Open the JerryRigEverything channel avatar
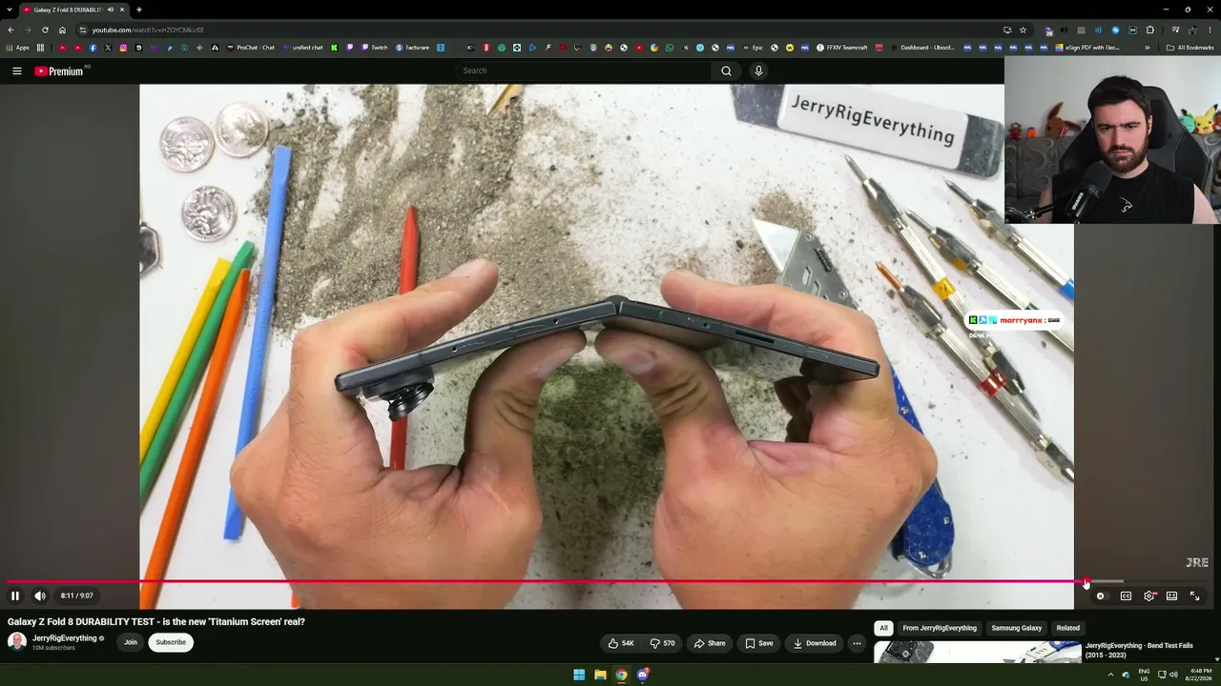The width and height of the screenshot is (1221, 686). pyautogui.click(x=17, y=641)
